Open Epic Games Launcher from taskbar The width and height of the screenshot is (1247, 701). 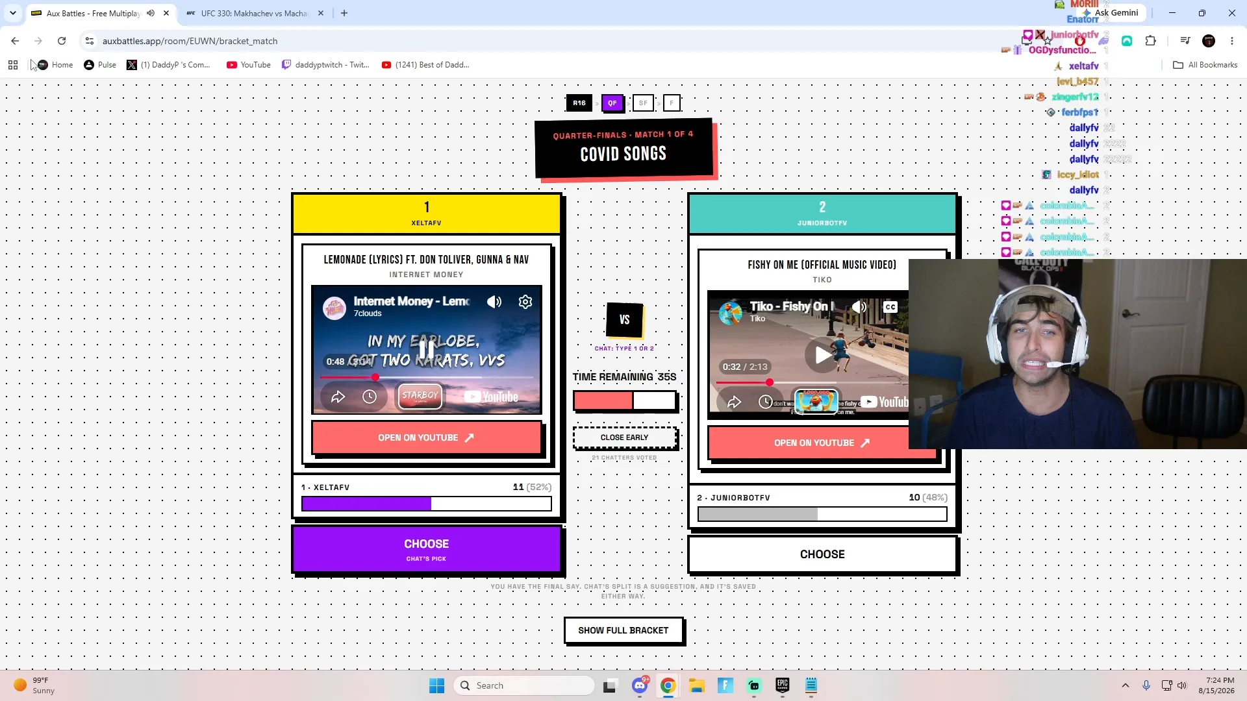click(782, 685)
